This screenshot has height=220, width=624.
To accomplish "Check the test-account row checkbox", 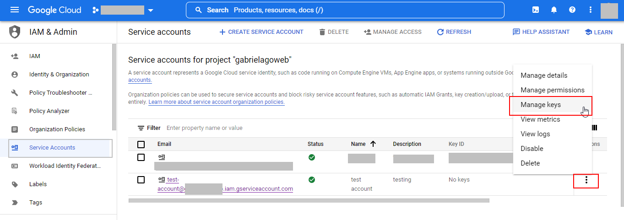I will click(x=141, y=180).
